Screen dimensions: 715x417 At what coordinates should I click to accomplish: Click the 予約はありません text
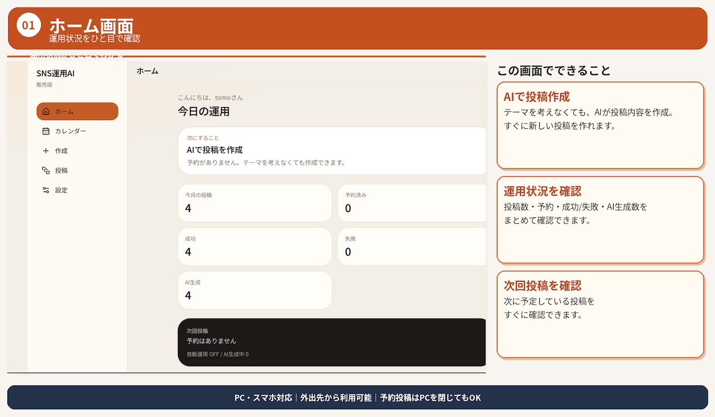click(212, 341)
